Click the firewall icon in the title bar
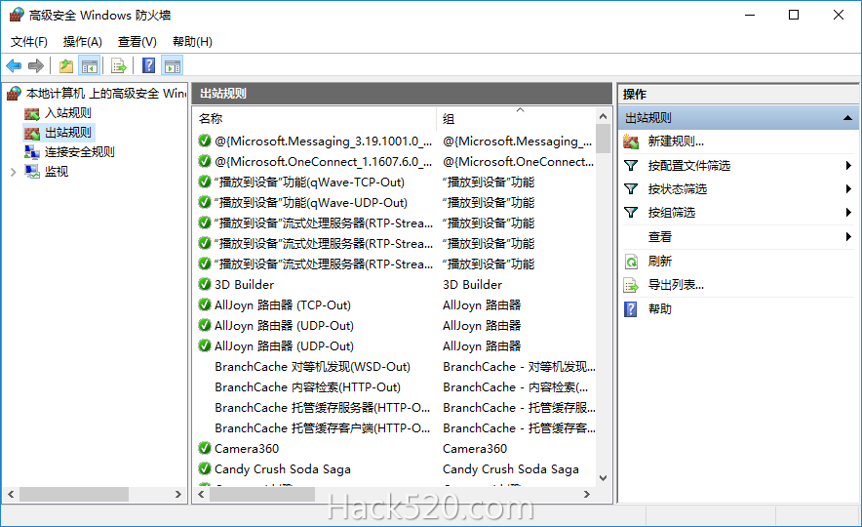The width and height of the screenshot is (862, 527). [17, 15]
